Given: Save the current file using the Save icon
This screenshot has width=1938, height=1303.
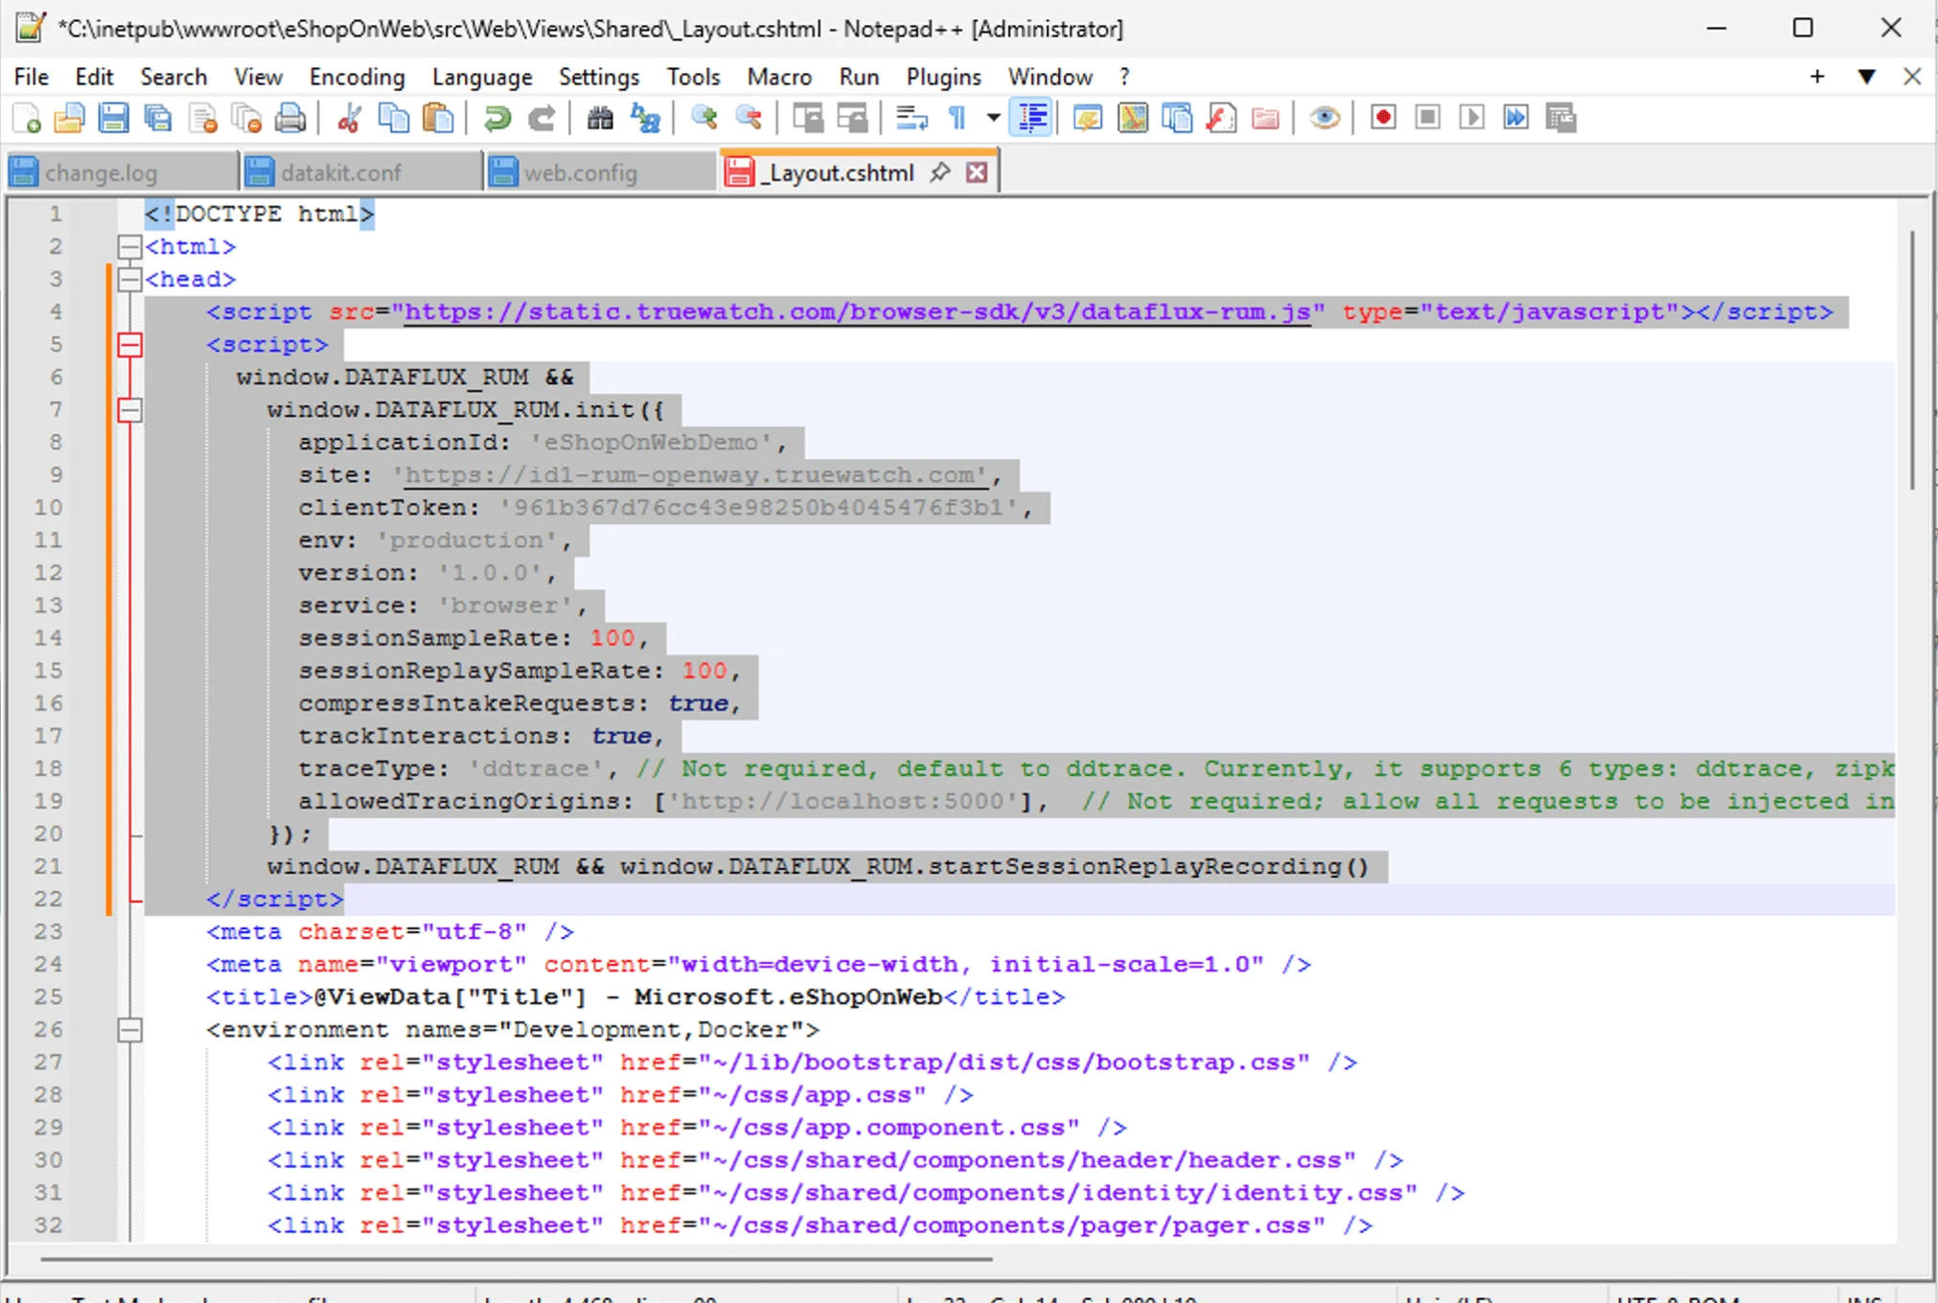Looking at the screenshot, I should pyautogui.click(x=113, y=119).
